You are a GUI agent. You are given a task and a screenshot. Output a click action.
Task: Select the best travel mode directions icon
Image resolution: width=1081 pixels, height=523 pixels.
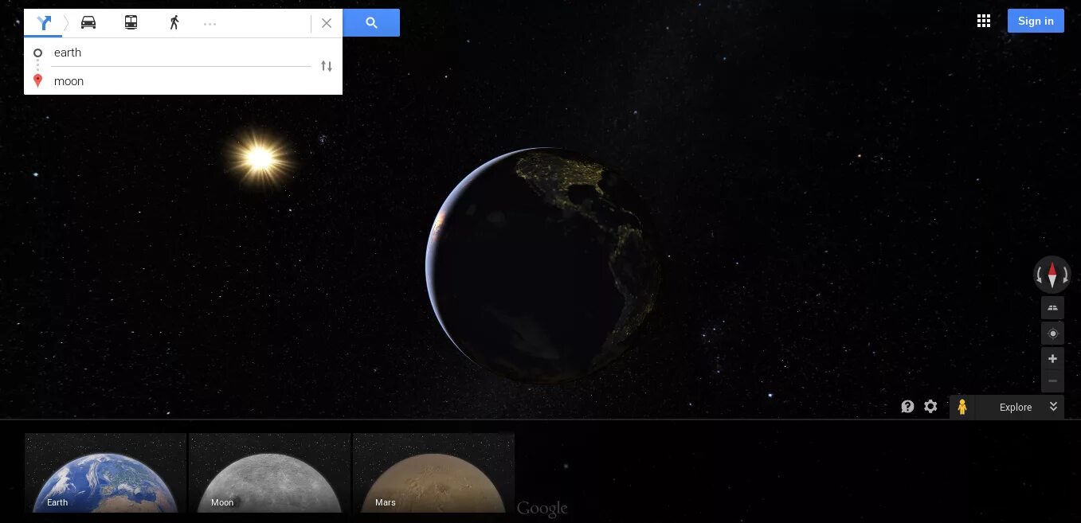(44, 23)
